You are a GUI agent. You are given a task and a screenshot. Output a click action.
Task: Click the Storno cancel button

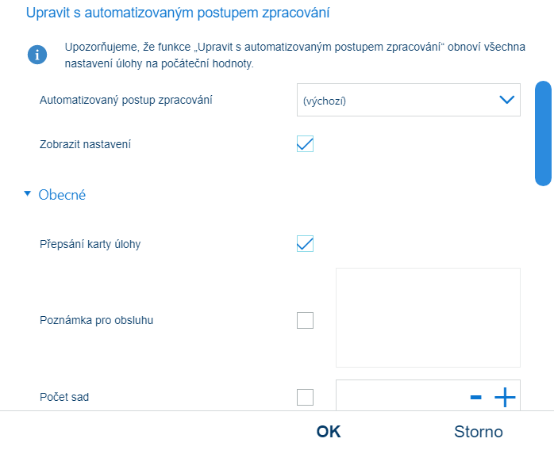(478, 432)
